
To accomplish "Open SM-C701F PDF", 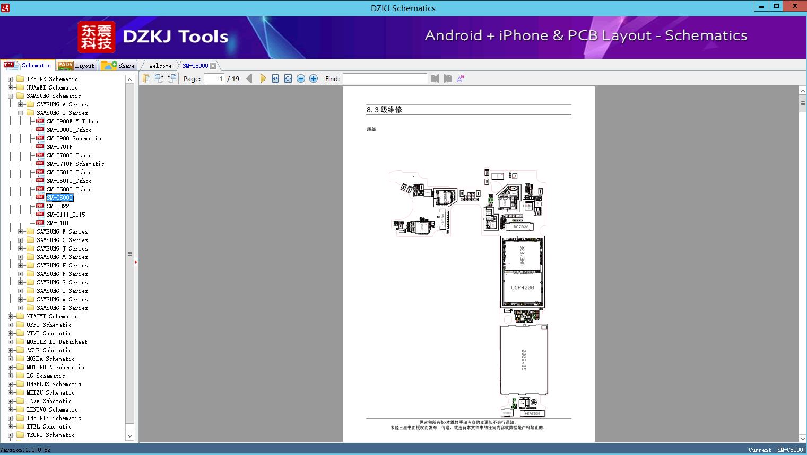I will pos(59,147).
